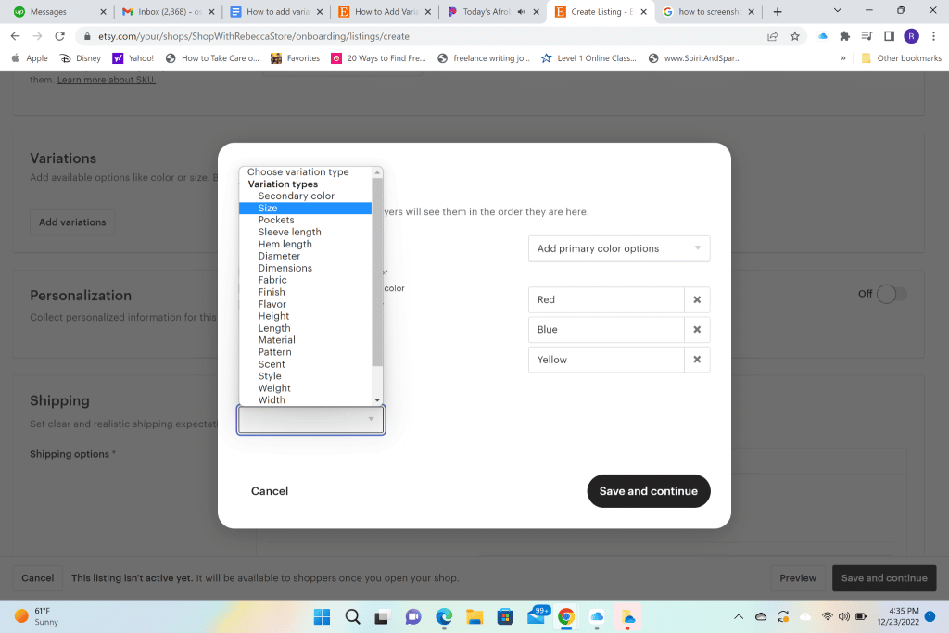Open Learn more about SKU link

107,80
